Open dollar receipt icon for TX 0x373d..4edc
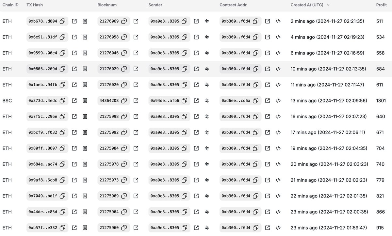This screenshot has height=236, width=392. 85,101
